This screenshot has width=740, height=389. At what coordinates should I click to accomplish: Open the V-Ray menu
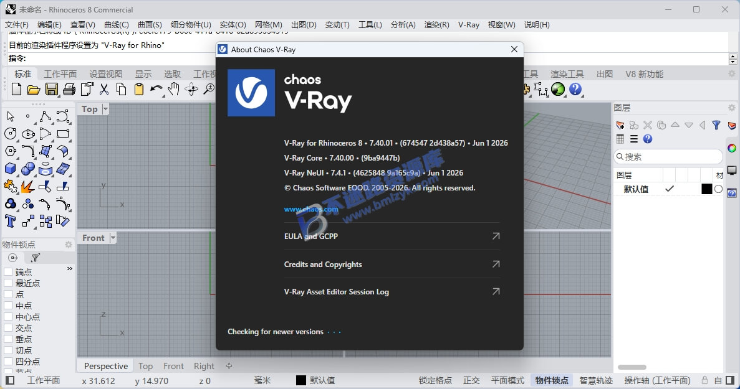[x=469, y=24]
